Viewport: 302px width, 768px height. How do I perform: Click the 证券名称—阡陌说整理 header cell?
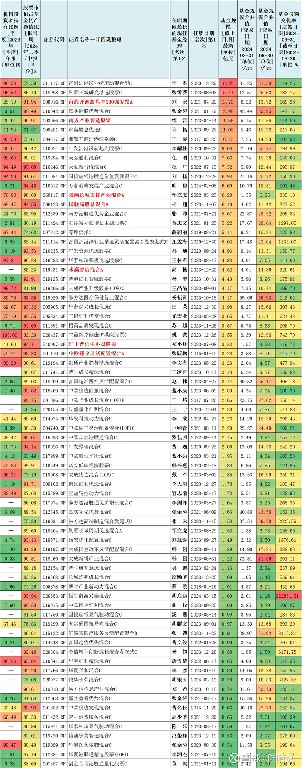[x=95, y=39]
